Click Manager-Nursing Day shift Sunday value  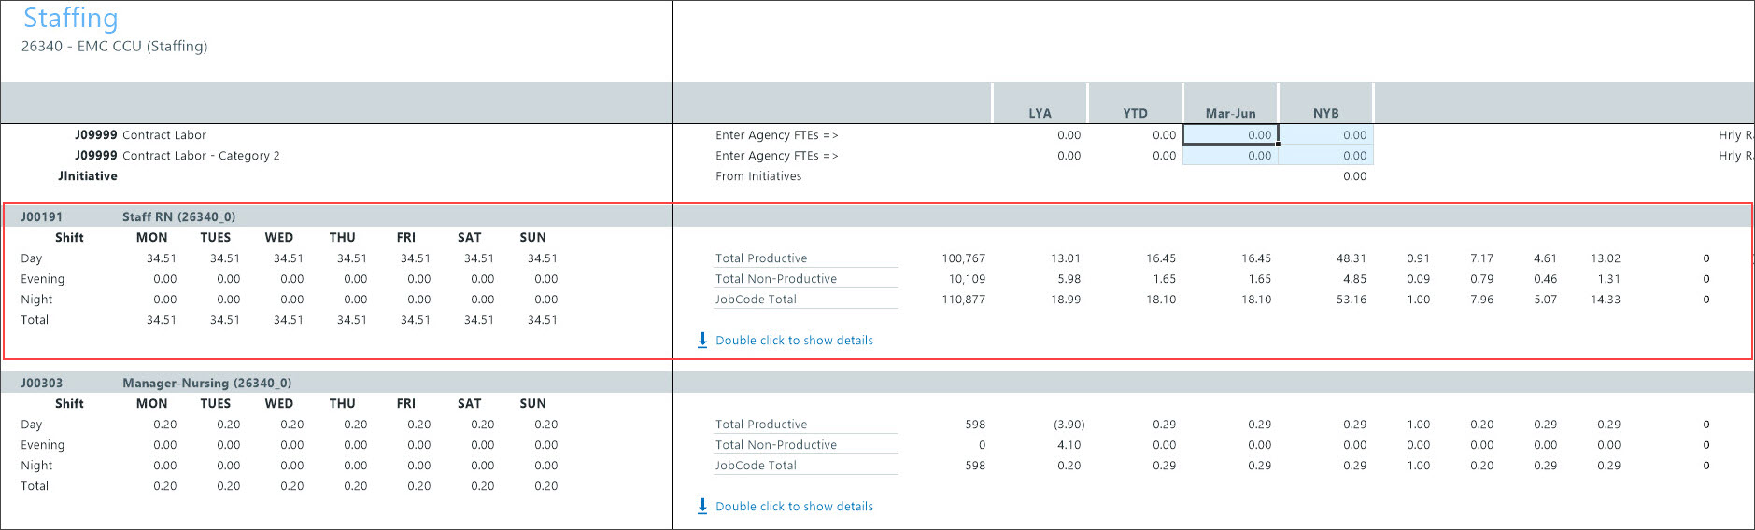pyautogui.click(x=545, y=425)
